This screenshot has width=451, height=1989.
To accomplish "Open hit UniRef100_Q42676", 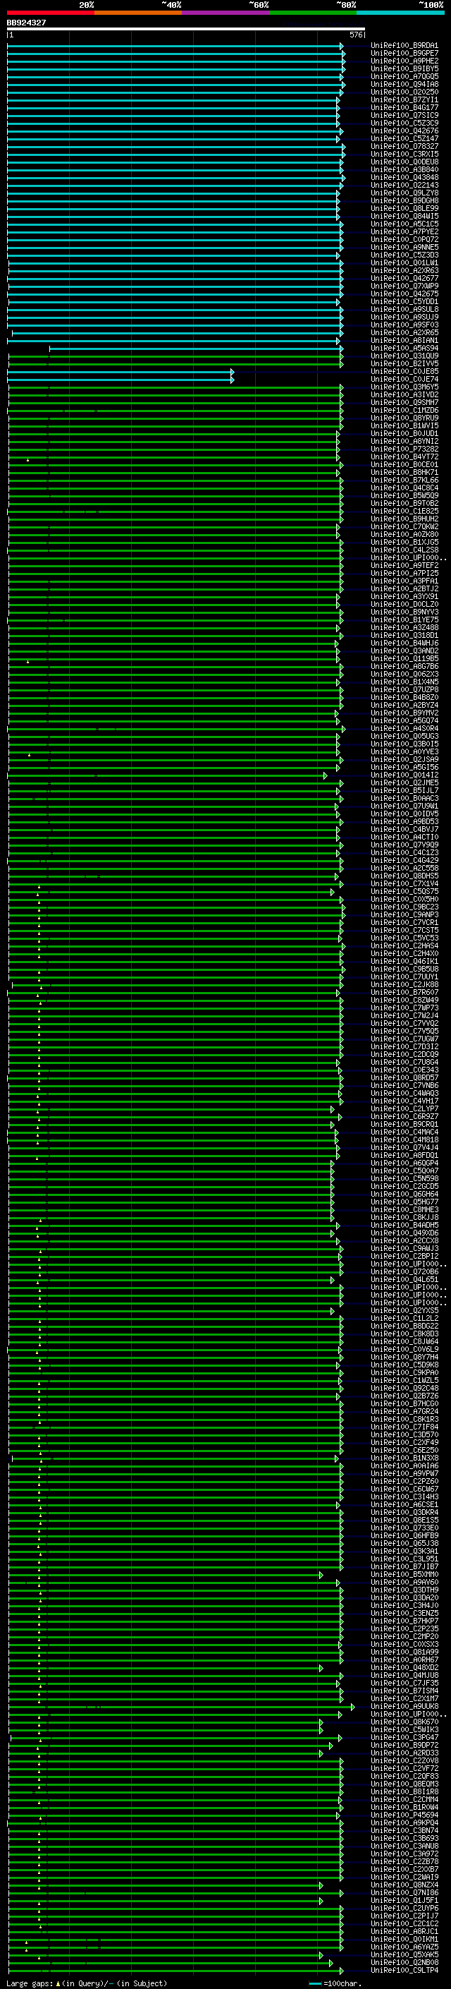I will click(404, 131).
